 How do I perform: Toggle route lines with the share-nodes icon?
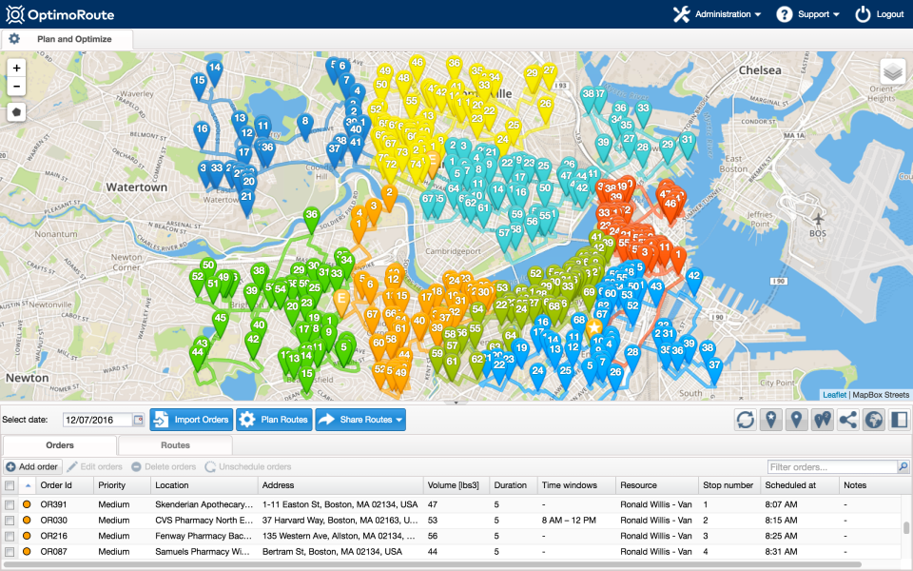847,420
